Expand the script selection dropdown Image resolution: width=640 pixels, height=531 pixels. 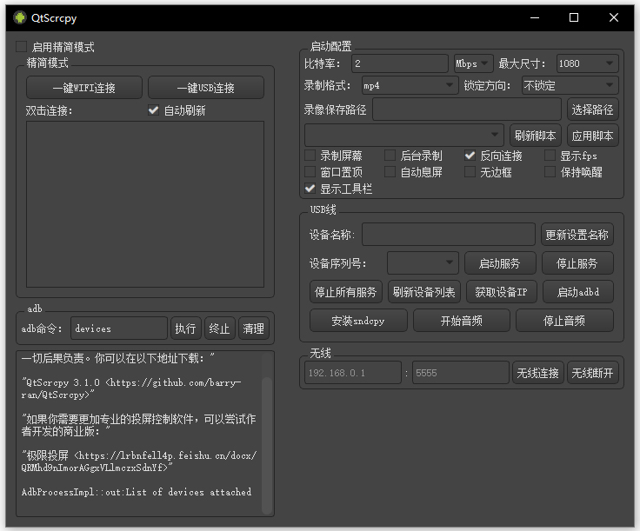tap(404, 135)
